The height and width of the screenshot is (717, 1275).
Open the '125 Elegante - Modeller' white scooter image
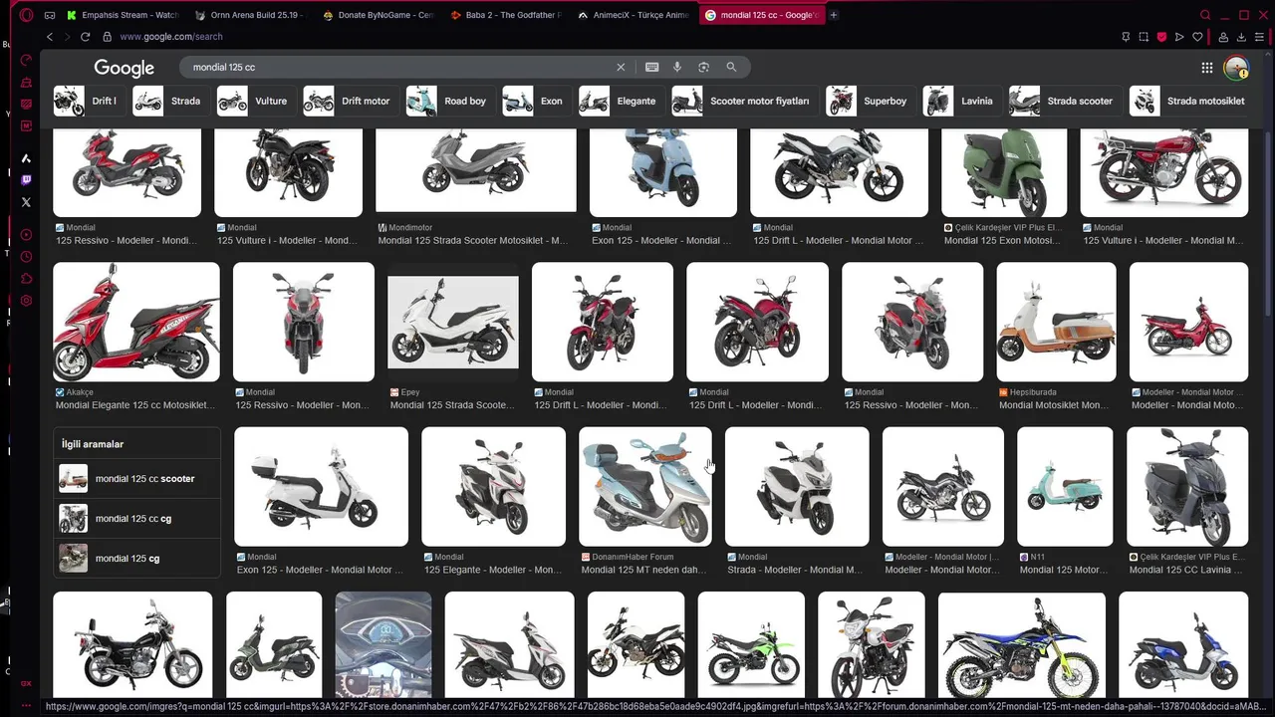coord(493,487)
